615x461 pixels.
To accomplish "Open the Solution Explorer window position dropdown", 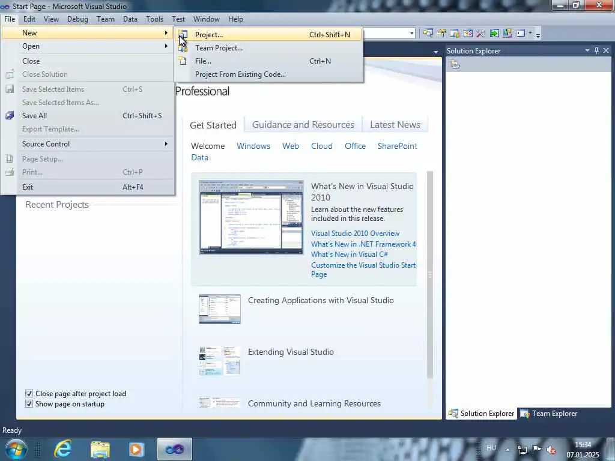I will click(x=587, y=50).
